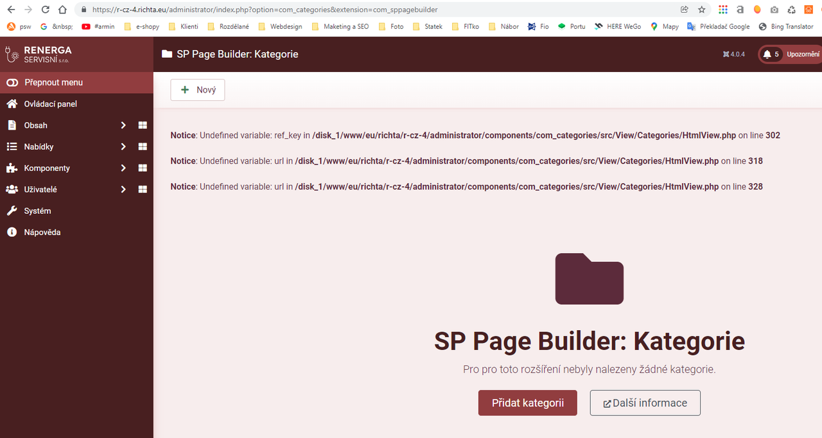
Task: Open the Portu bookmark
Action: tap(572, 26)
